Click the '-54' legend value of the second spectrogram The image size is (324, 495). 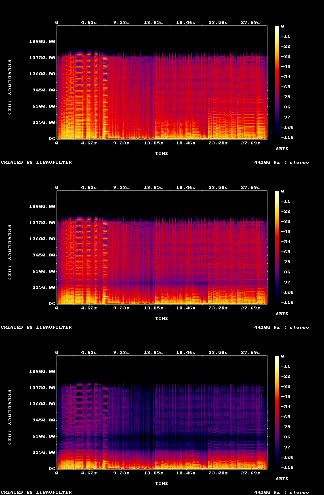(286, 242)
